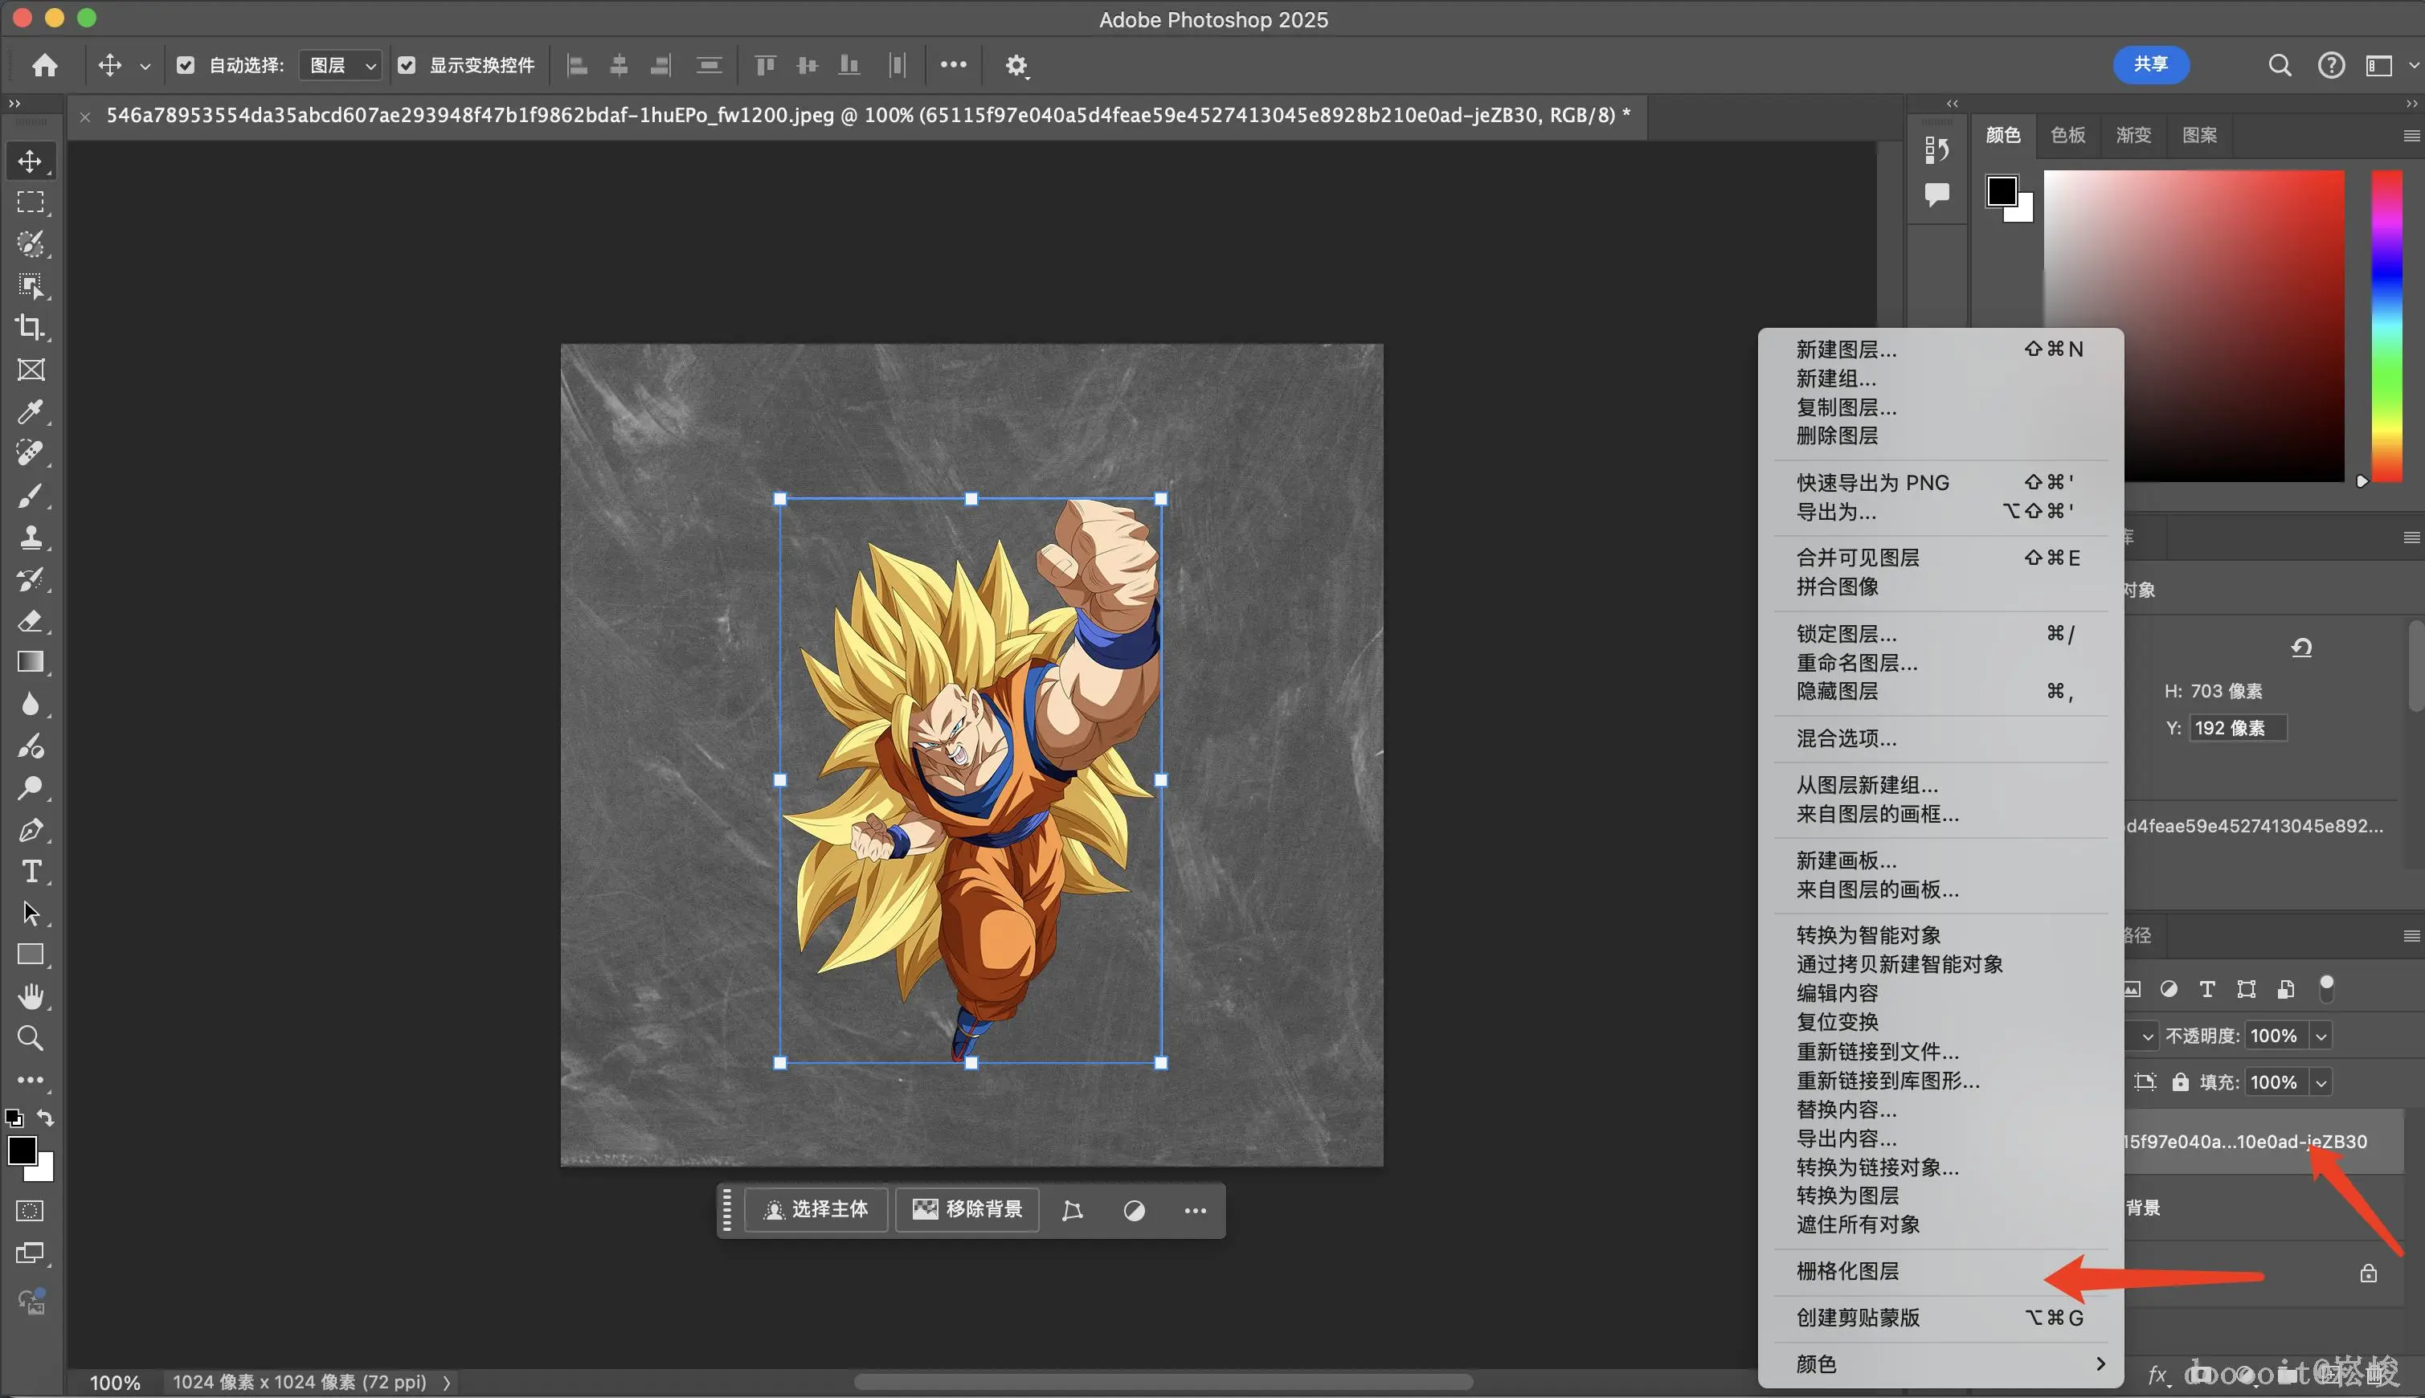
Task: Select the Eraser tool
Action: (30, 621)
